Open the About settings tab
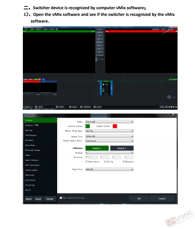The image size is (195, 229). [x=40, y=190]
